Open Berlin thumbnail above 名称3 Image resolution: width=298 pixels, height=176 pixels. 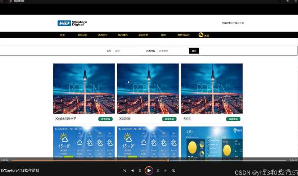[212, 89]
